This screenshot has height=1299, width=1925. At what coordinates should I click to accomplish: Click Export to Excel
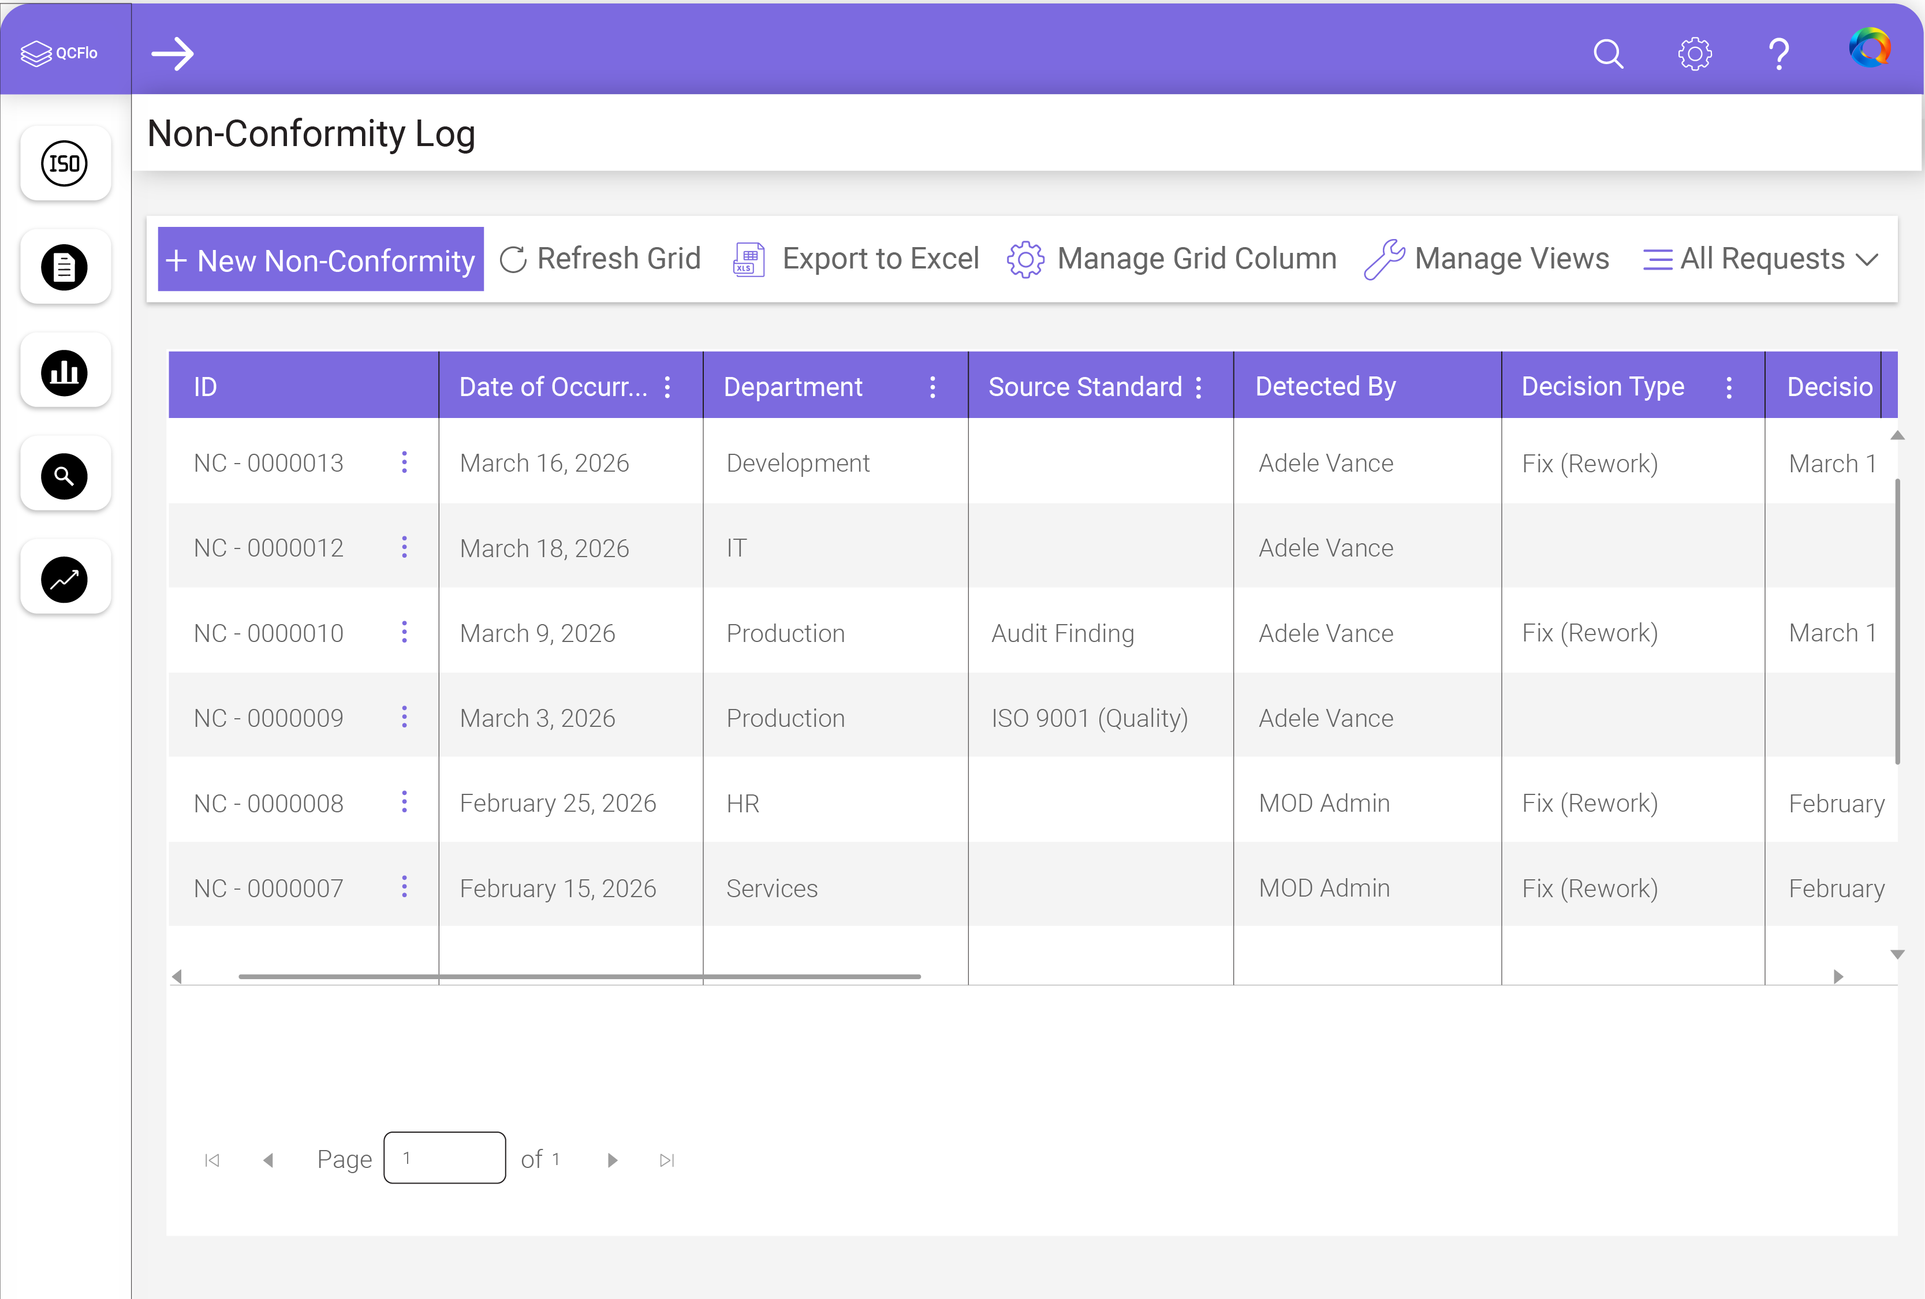pos(856,259)
